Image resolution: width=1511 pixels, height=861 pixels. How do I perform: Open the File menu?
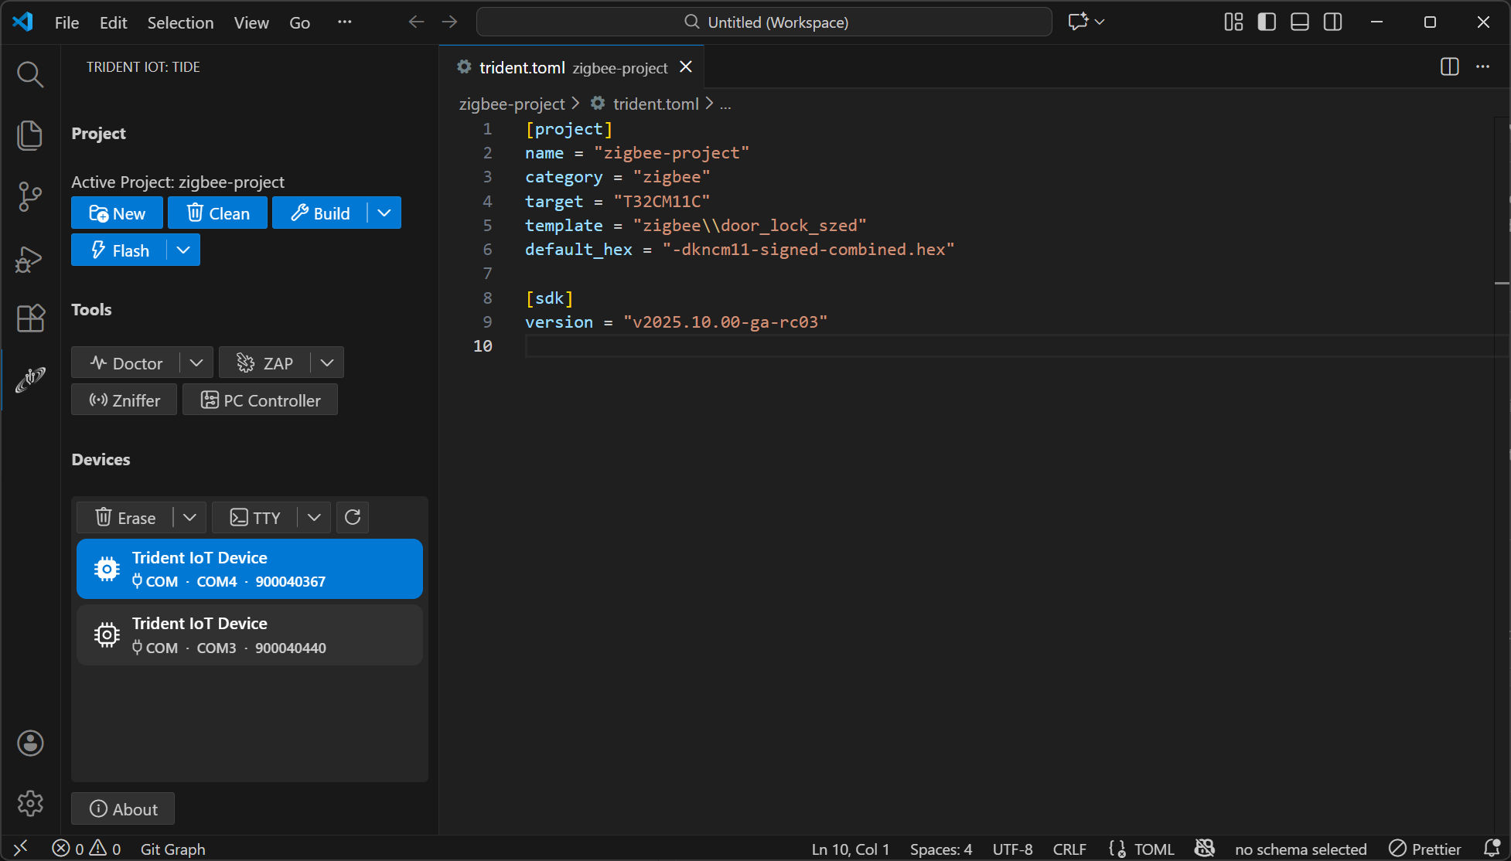tap(67, 22)
